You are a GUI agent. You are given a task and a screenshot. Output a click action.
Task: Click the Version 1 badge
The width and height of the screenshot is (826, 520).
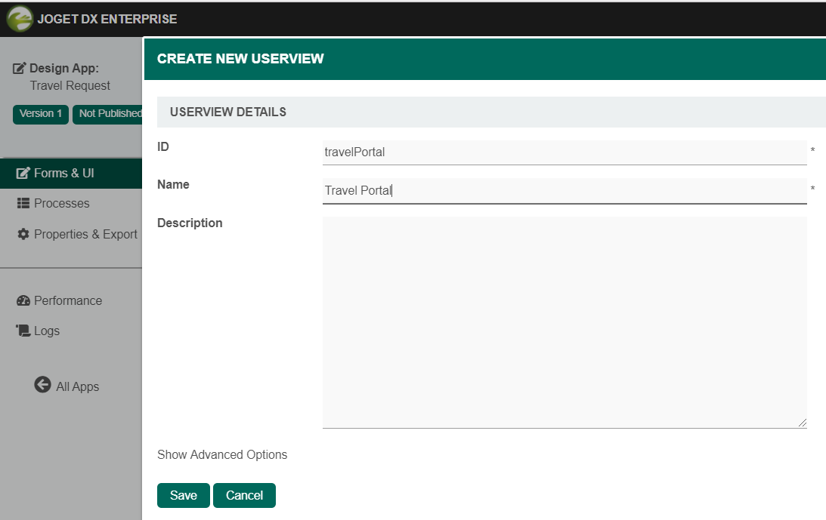pos(41,114)
